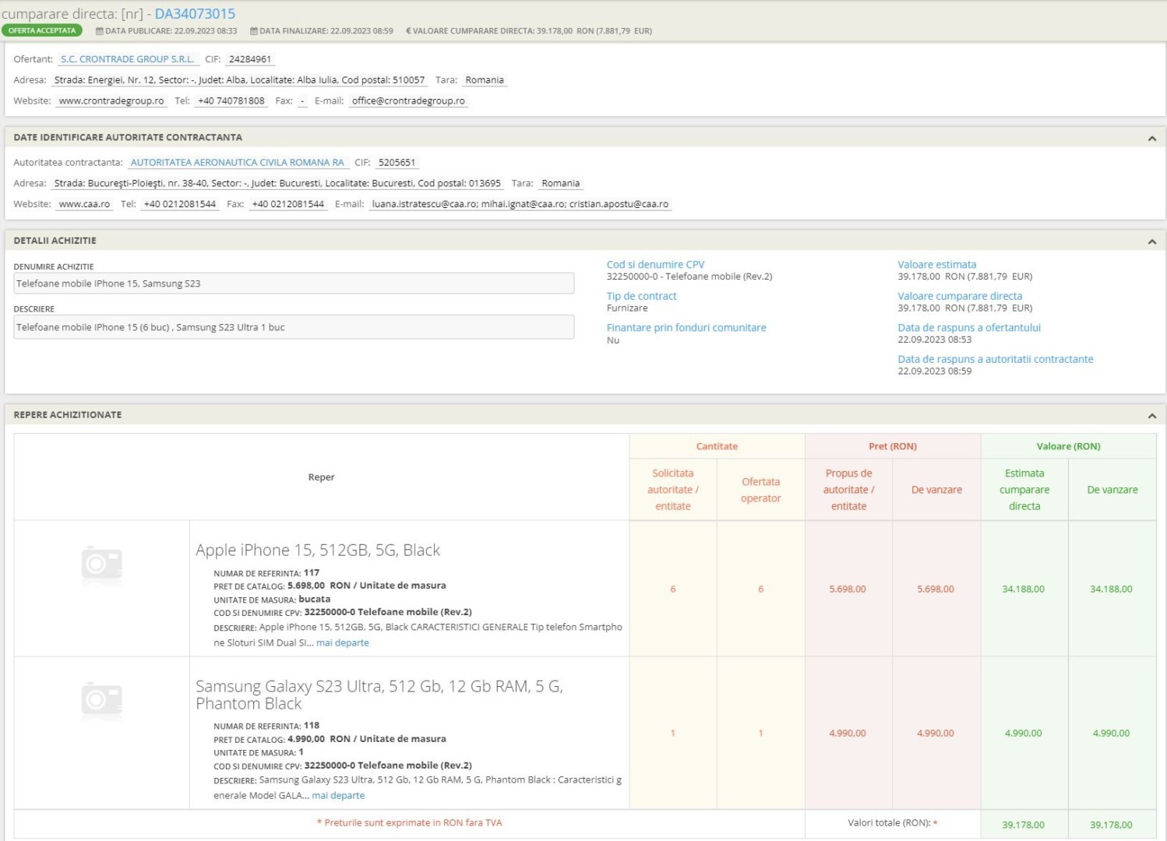Click the authority address Strada Bucuresti-Ploiesti value
1167x841 pixels.
(277, 184)
